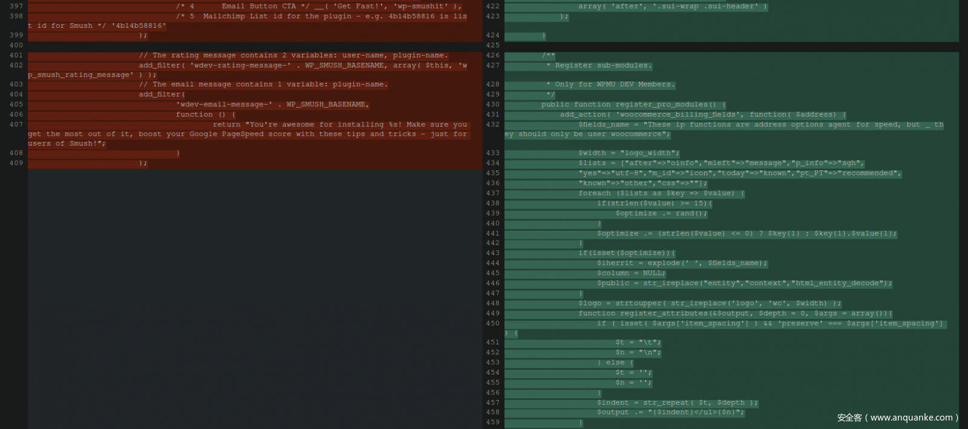Click the 'woocommerce_billing_fields' add_action line

click(x=702, y=114)
